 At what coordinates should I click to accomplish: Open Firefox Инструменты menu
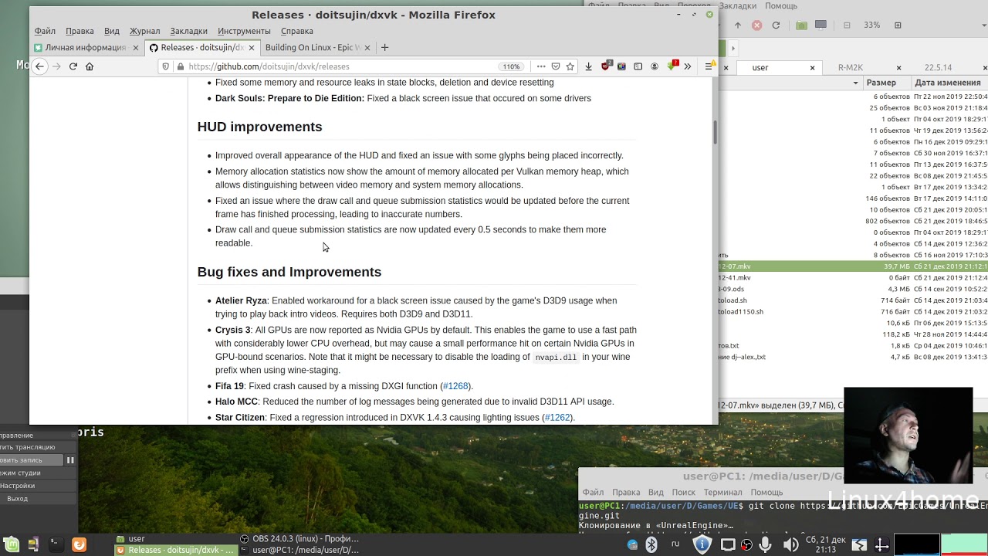(244, 31)
